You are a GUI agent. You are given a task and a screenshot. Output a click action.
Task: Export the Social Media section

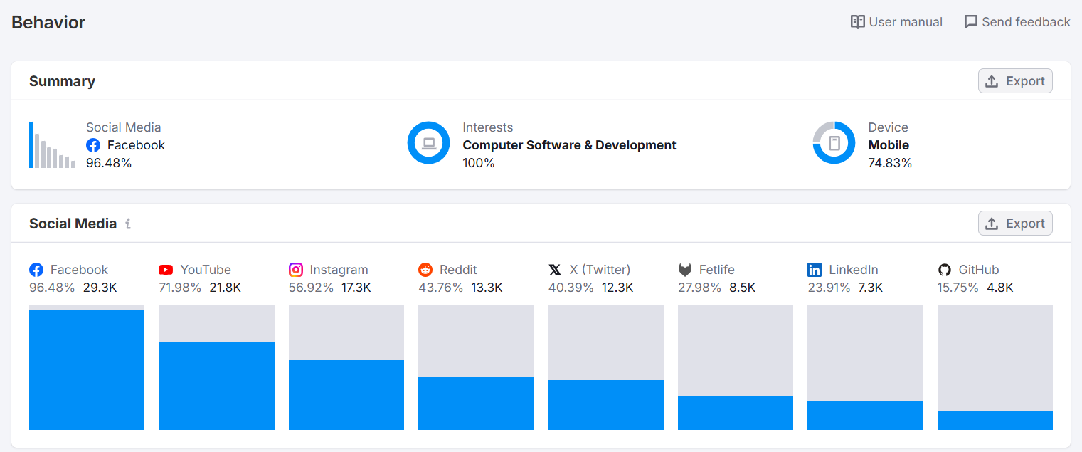point(1015,224)
